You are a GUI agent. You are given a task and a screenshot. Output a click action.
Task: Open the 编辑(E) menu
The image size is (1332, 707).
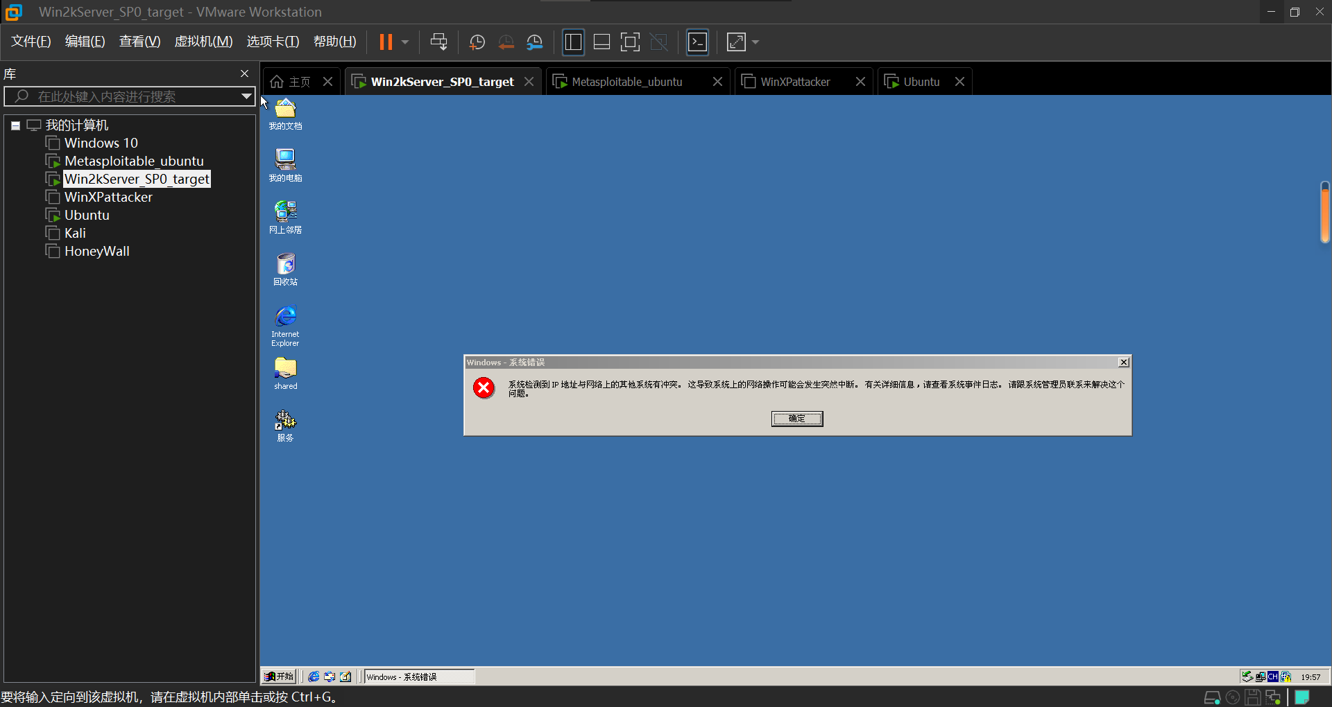[x=85, y=42]
